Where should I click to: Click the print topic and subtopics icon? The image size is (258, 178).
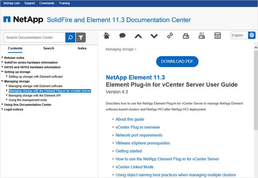[202, 35]
